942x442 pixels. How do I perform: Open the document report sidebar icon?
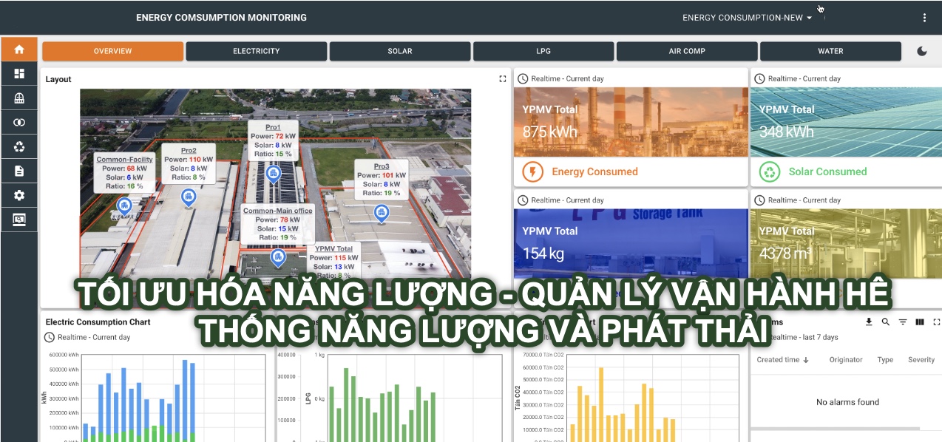click(x=19, y=171)
